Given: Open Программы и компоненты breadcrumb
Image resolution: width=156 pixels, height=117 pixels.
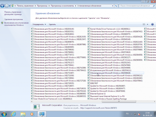Looking at the screenshot, I should (x=62, y=6).
